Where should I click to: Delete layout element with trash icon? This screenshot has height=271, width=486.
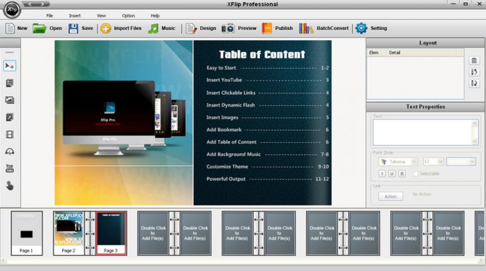pyautogui.click(x=474, y=60)
